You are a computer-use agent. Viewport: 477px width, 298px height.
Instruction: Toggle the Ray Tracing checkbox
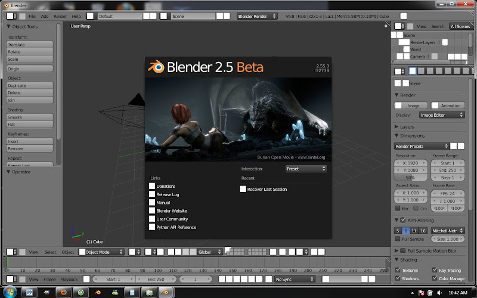pos(435,270)
